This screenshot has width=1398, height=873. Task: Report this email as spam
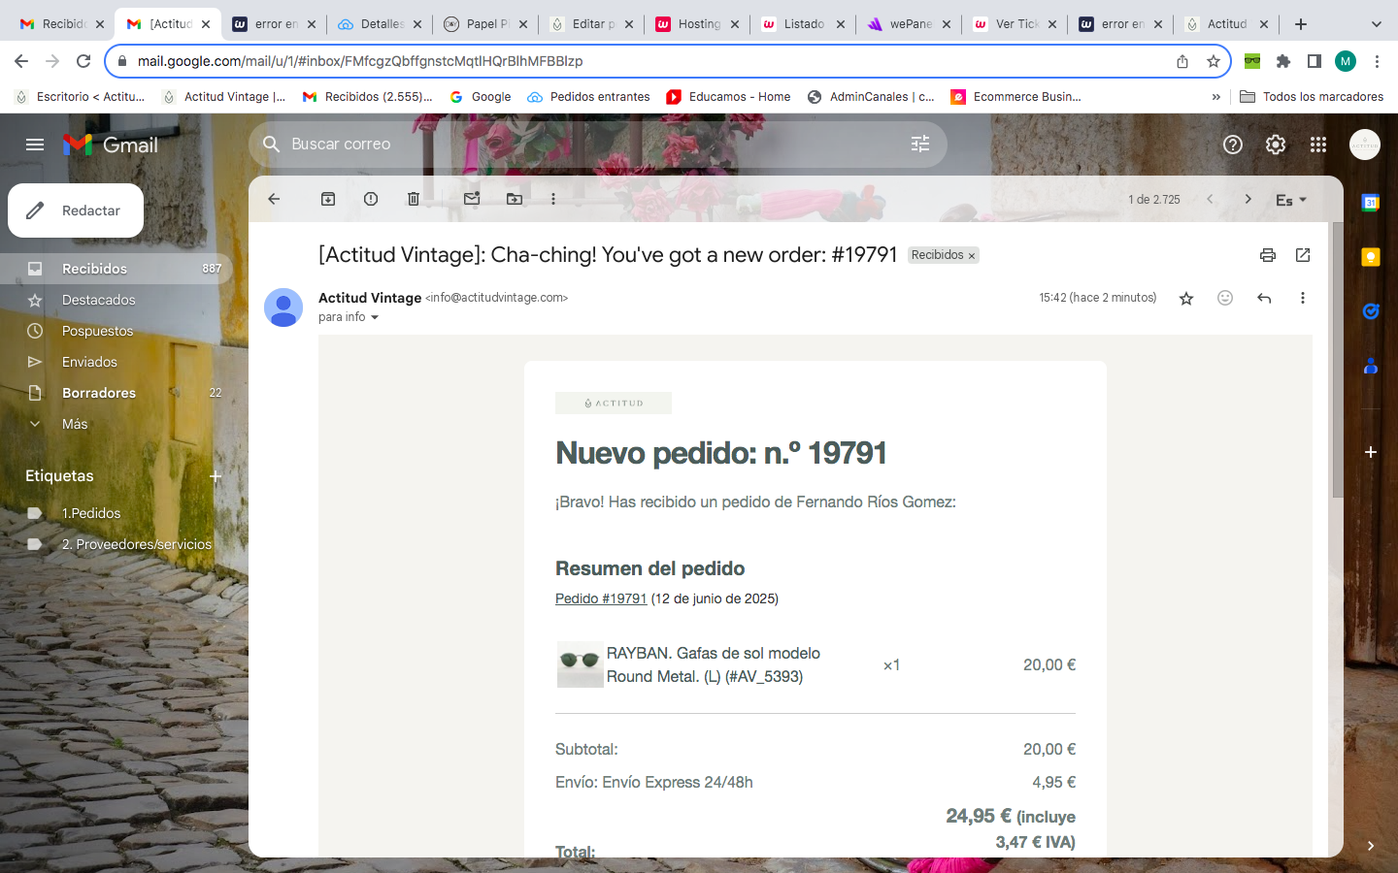[371, 199]
